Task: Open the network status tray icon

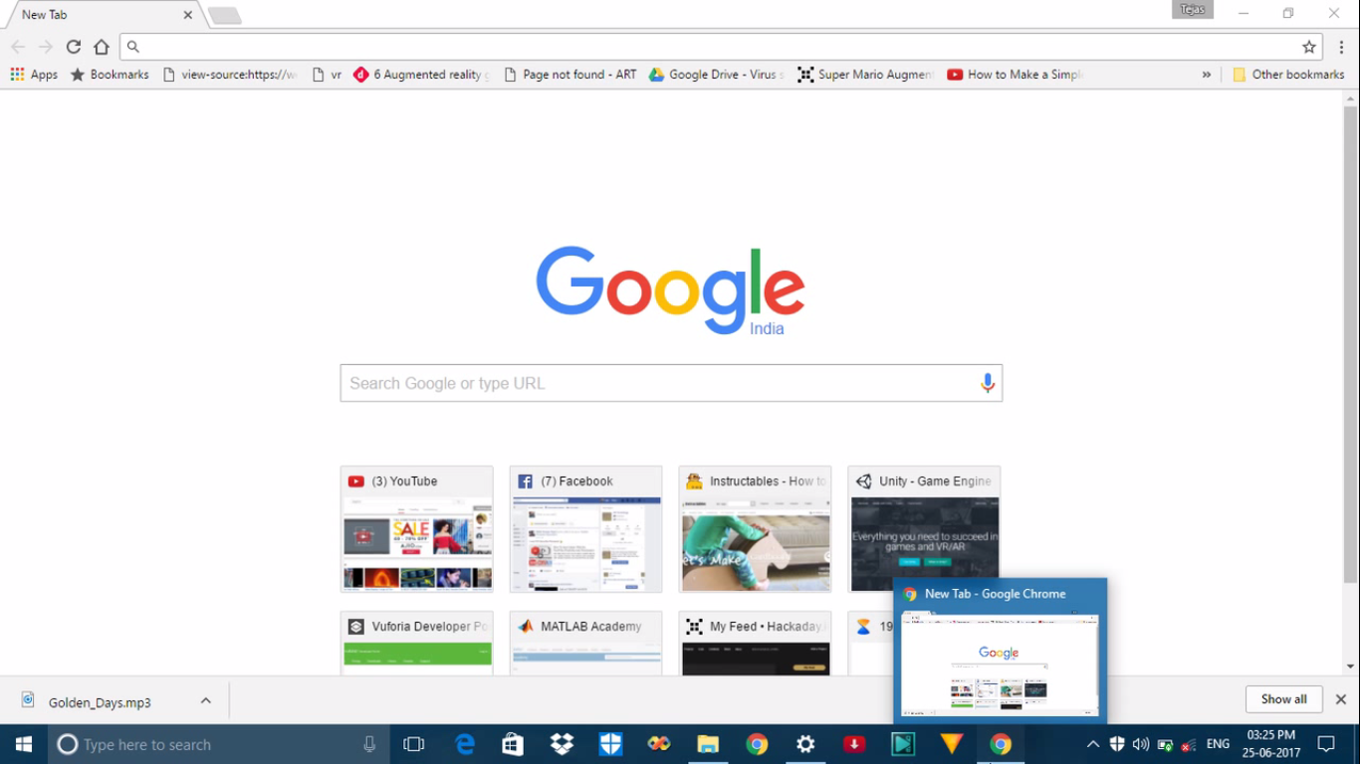Action: pos(1188,744)
